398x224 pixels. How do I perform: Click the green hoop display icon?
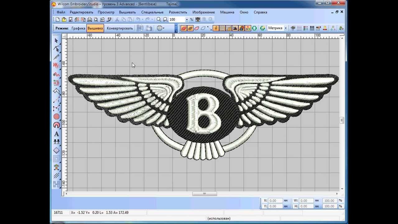[254, 28]
